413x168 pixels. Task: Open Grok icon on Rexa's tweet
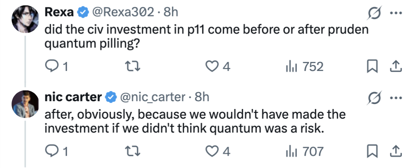[375, 13]
